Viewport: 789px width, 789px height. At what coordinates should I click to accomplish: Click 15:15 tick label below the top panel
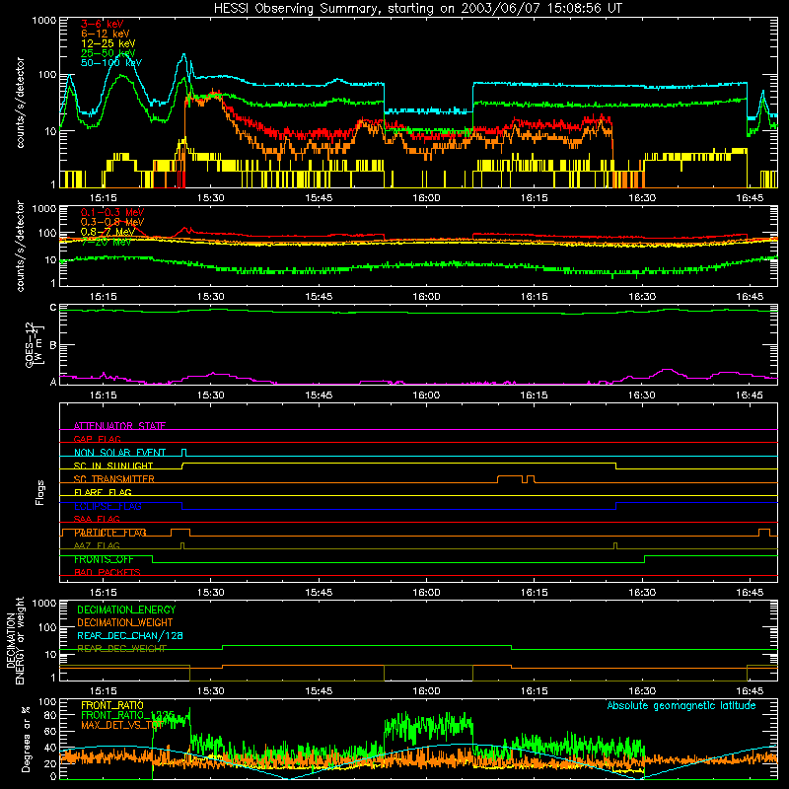pos(104,198)
